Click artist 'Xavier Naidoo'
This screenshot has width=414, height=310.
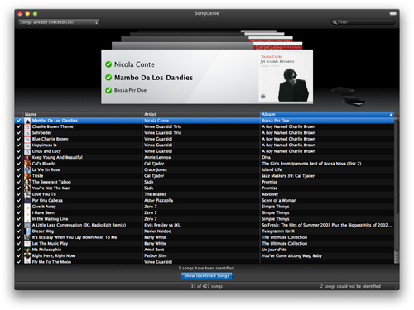[x=157, y=231]
